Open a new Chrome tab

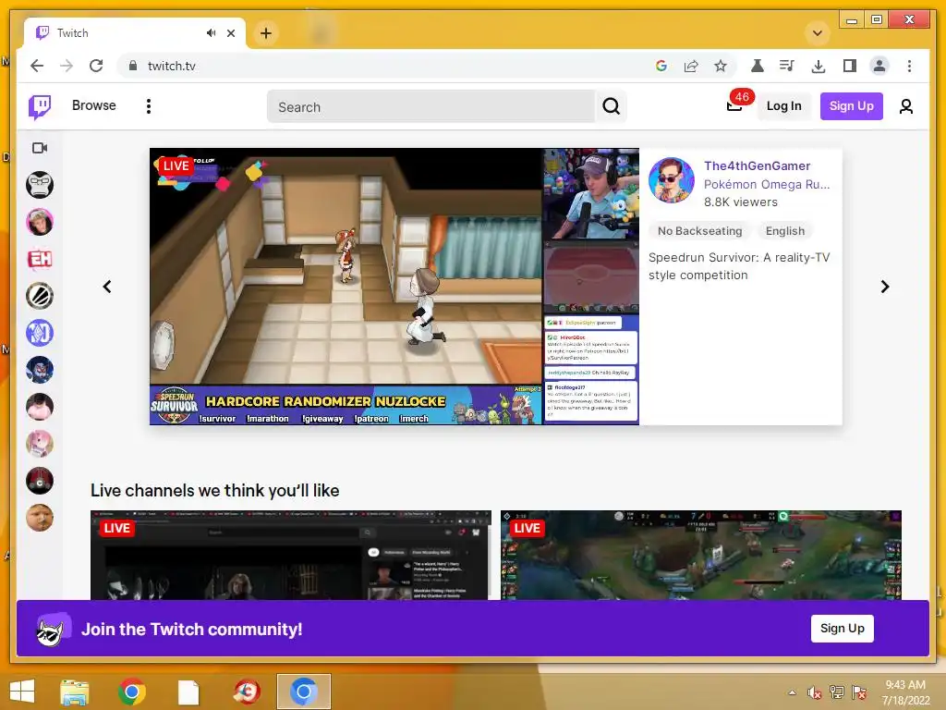coord(266,33)
